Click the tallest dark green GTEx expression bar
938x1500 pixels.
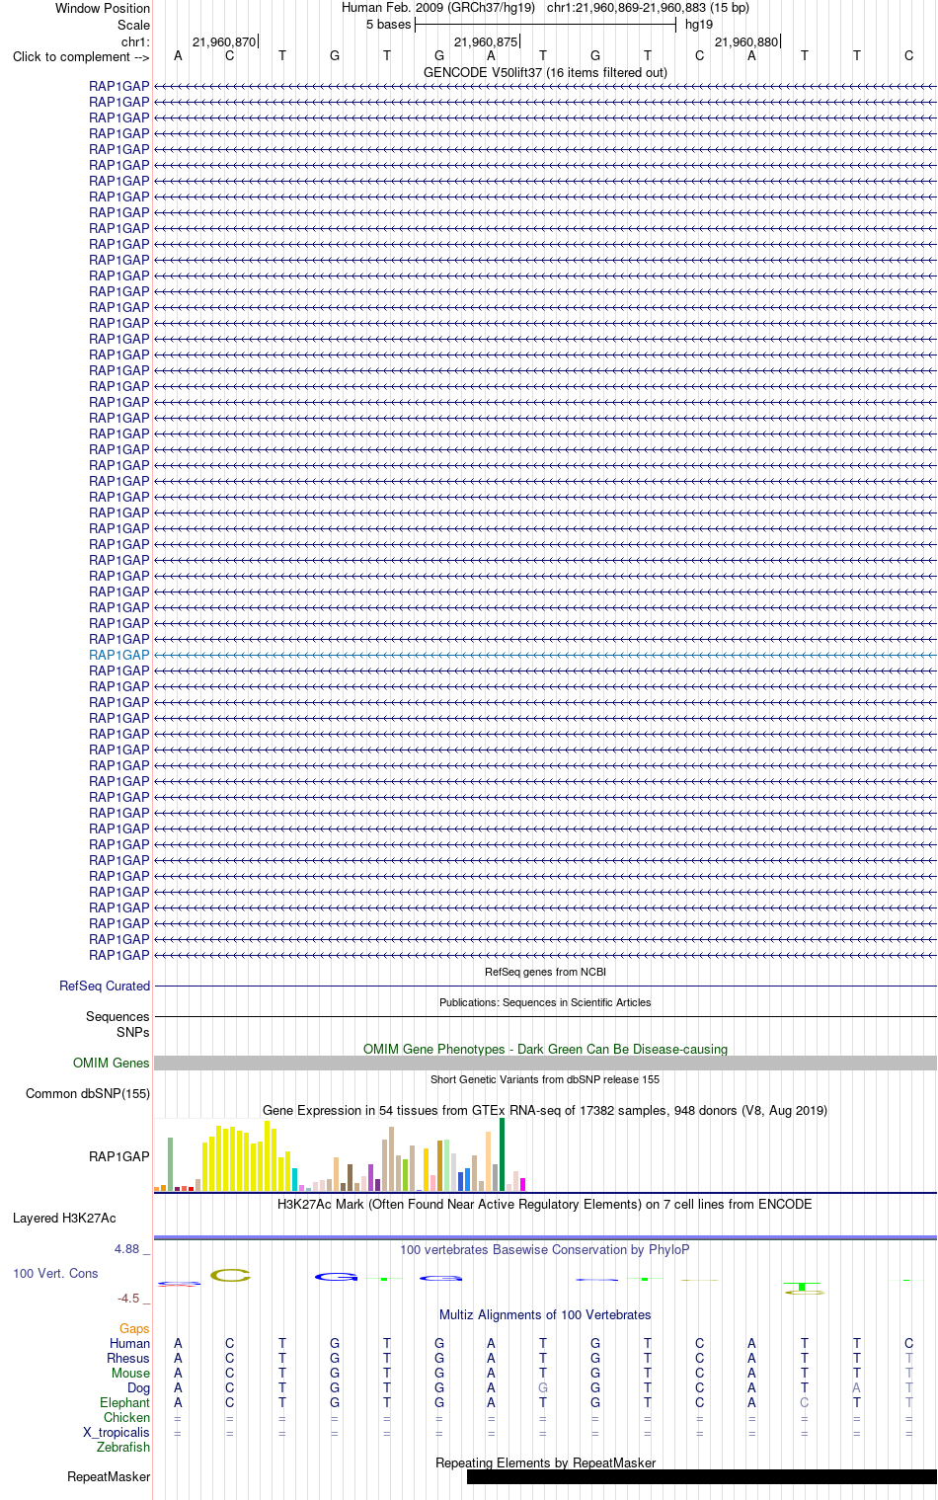(502, 1154)
